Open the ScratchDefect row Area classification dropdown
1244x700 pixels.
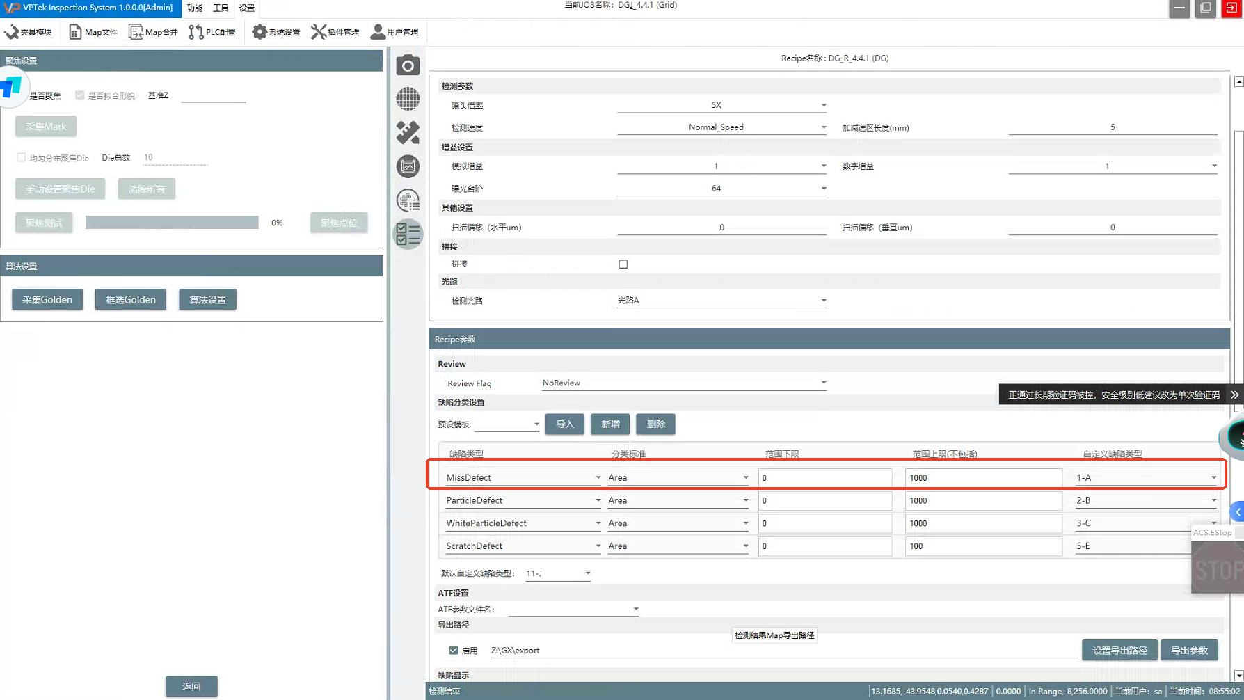point(678,546)
